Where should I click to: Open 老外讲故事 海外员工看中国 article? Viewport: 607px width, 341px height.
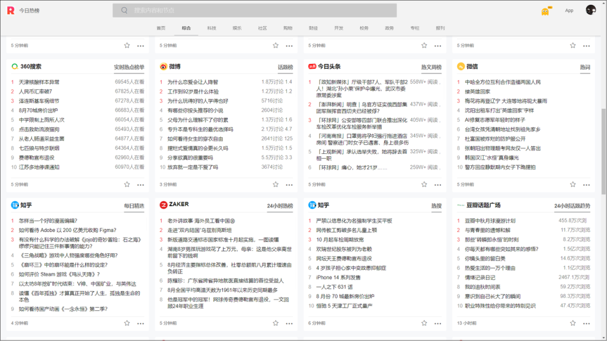tap(201, 221)
